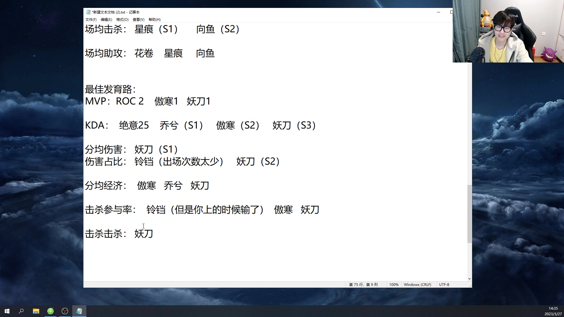Click the scroll down arrow in Notepad
Image resolution: width=564 pixels, height=317 pixels.
[469, 279]
